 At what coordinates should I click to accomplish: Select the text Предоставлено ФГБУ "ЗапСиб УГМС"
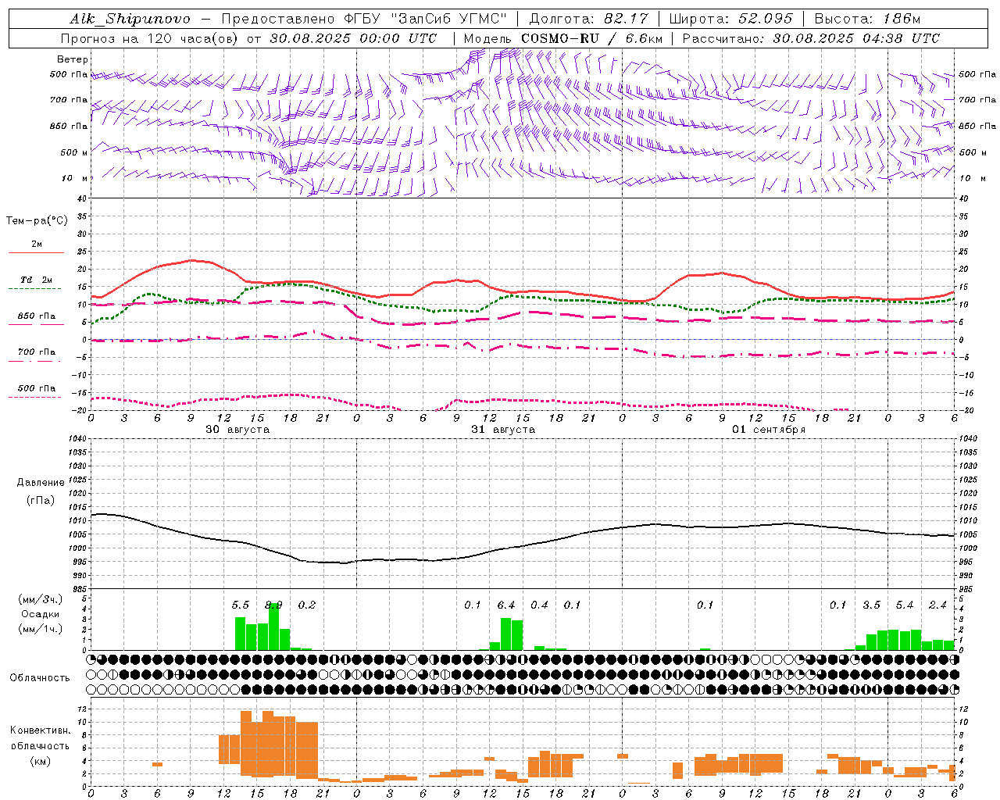click(x=364, y=19)
